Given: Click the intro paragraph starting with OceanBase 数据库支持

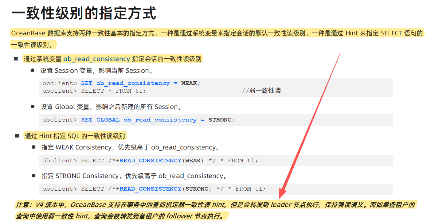Looking at the screenshot, I should click(x=215, y=33).
